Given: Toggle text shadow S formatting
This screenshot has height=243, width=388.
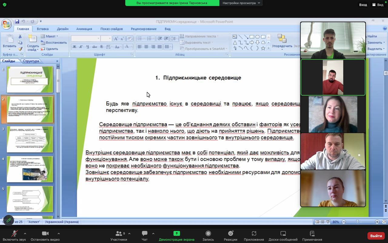Looking at the screenshot, I should pos(102,47).
